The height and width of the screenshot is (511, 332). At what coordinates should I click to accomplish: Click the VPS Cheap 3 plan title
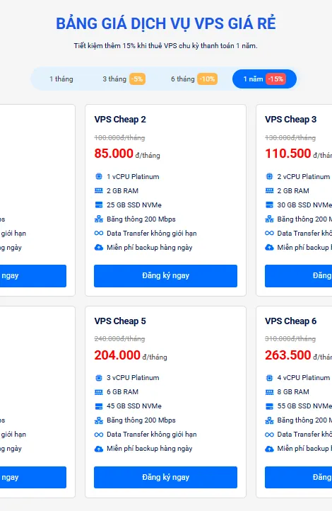291,120
